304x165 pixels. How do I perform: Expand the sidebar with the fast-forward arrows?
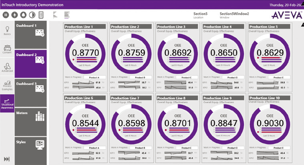(x=7, y=159)
